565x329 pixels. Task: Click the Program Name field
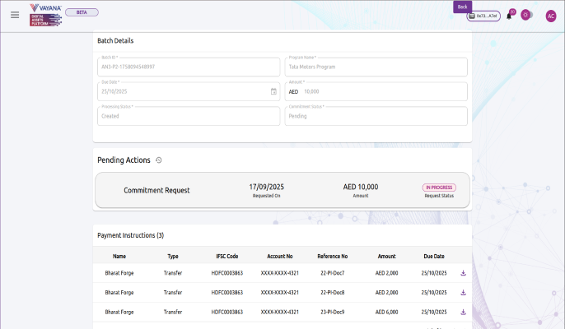point(376,67)
